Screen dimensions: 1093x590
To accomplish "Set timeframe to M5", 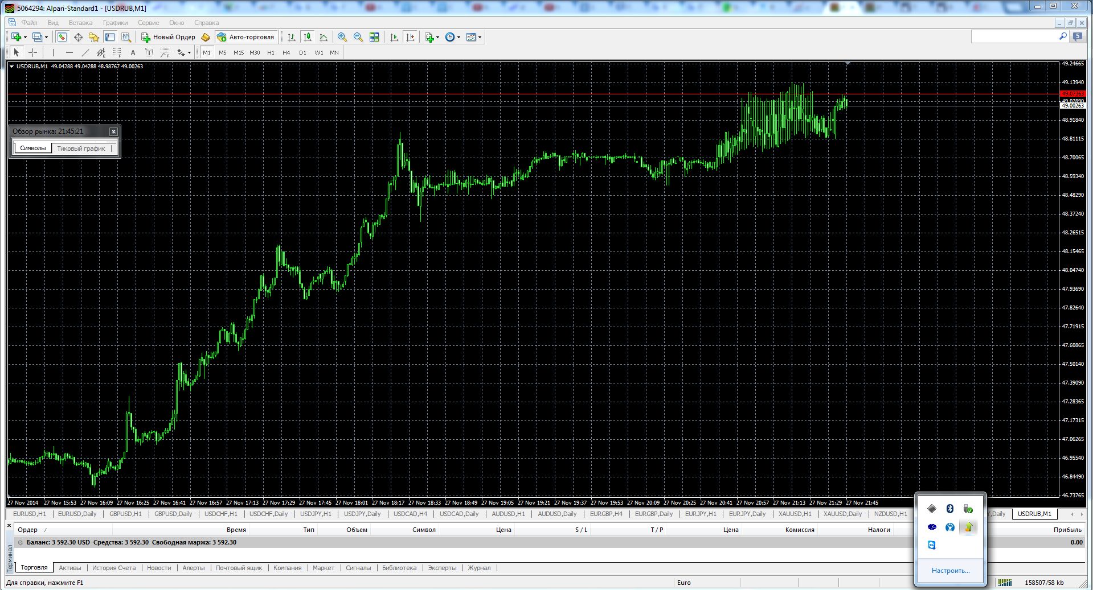I will click(223, 52).
